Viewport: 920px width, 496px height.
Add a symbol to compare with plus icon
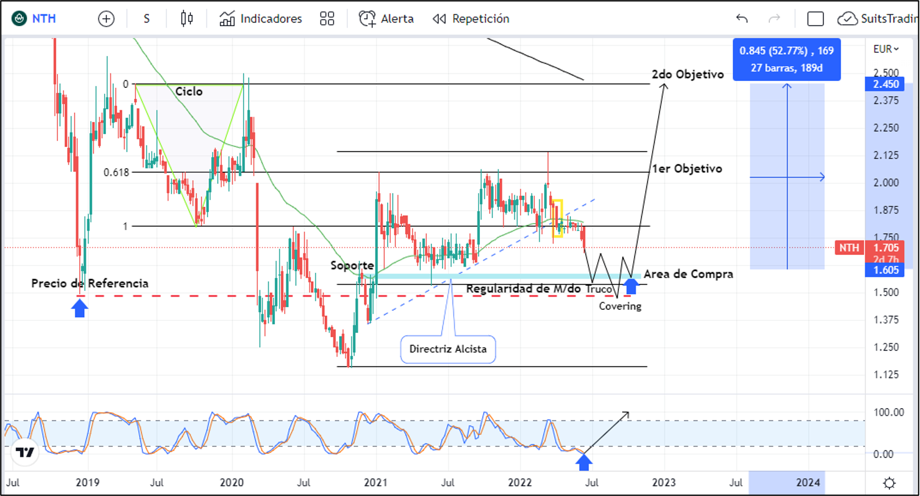click(x=107, y=19)
